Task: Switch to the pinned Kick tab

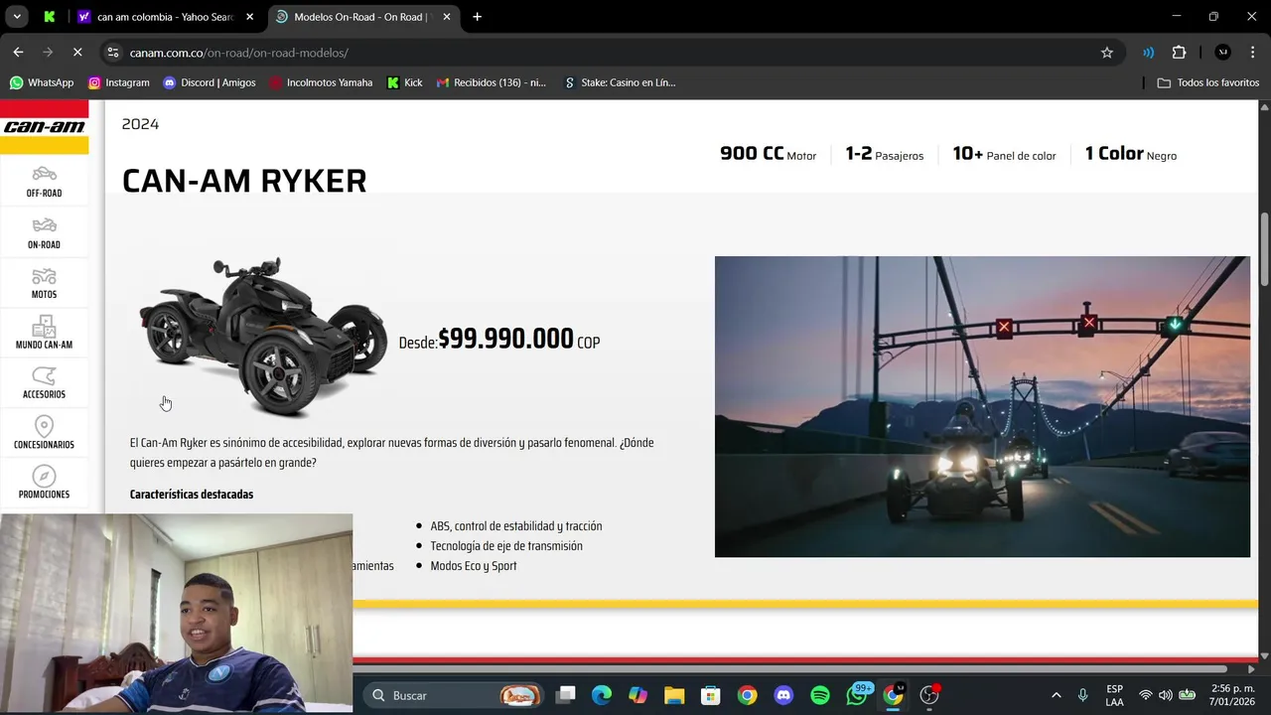Action: click(x=50, y=17)
